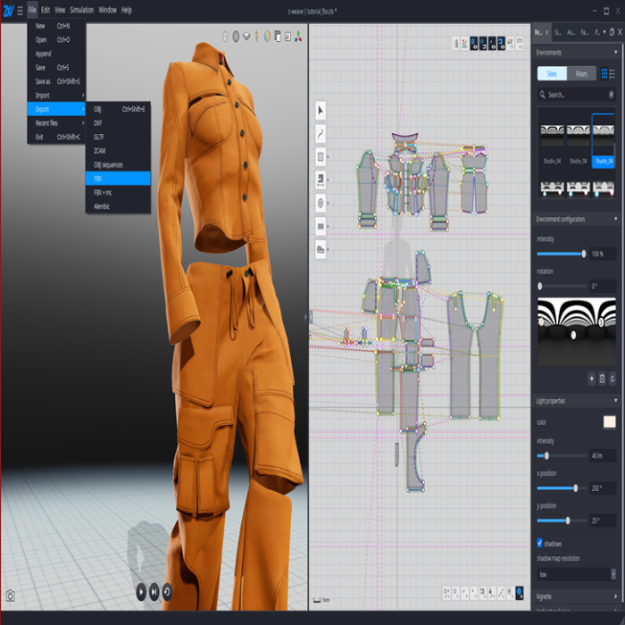Click Alembic export option
This screenshot has height=625, width=625.
point(102,206)
